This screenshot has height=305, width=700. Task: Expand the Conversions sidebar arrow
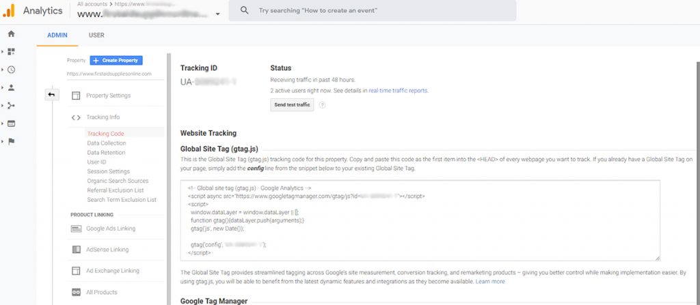[3, 141]
